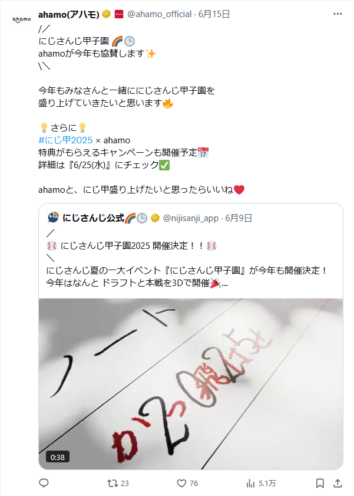Click the @nijisanji_app handle

(x=190, y=218)
